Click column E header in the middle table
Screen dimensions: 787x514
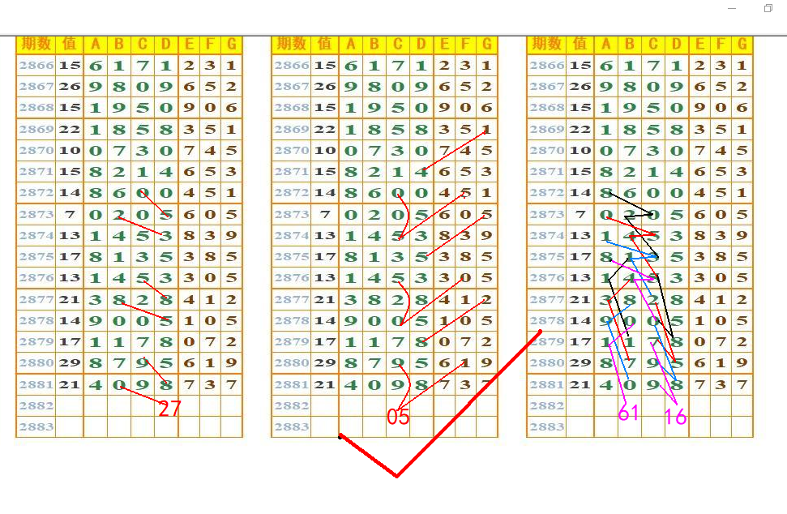444,44
